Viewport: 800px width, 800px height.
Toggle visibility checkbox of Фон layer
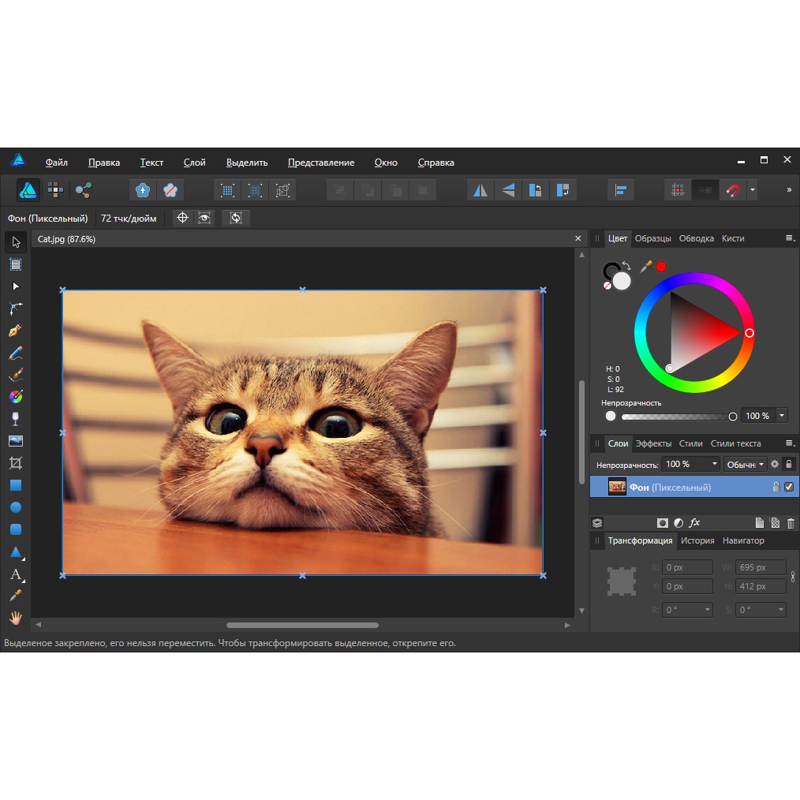[789, 488]
